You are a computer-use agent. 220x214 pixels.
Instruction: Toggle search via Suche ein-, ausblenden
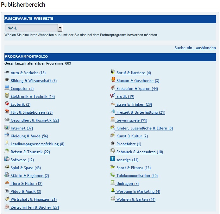click(195, 48)
